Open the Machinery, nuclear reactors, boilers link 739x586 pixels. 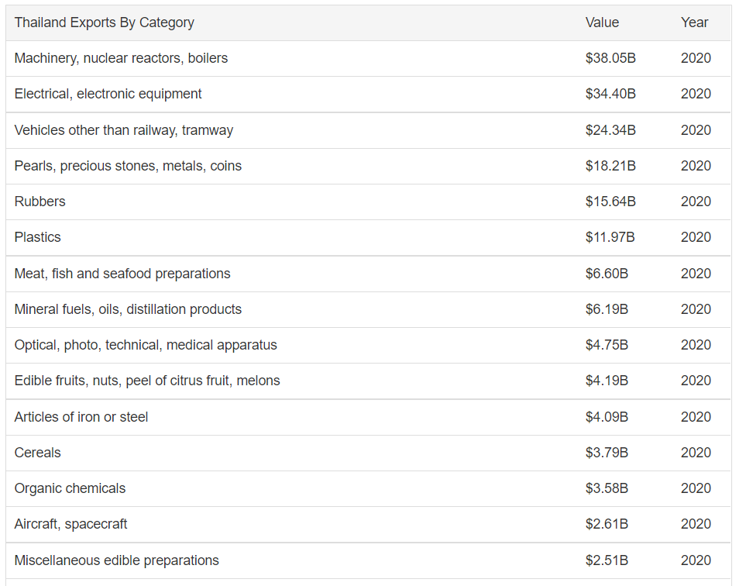[x=121, y=58]
